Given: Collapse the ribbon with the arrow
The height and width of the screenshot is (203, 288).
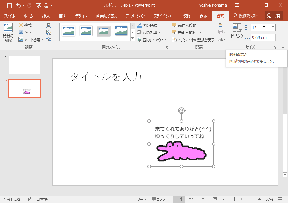Looking at the screenshot, I should pyautogui.click(x=283, y=47).
